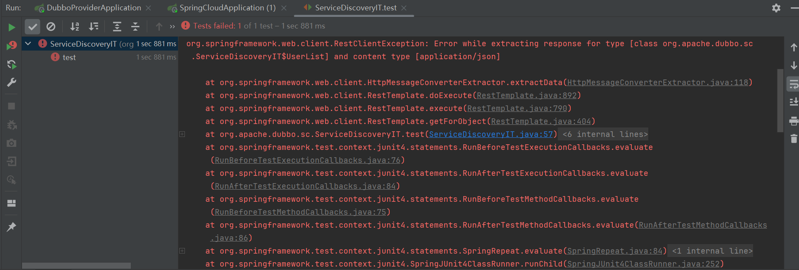Image resolution: width=799 pixels, height=270 pixels.
Task: Collapse the ServiceDiscoveryIT tree node
Action: (28, 44)
